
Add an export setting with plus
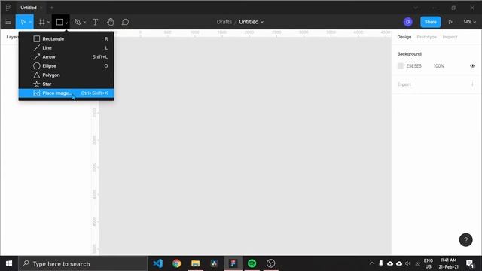(472, 84)
